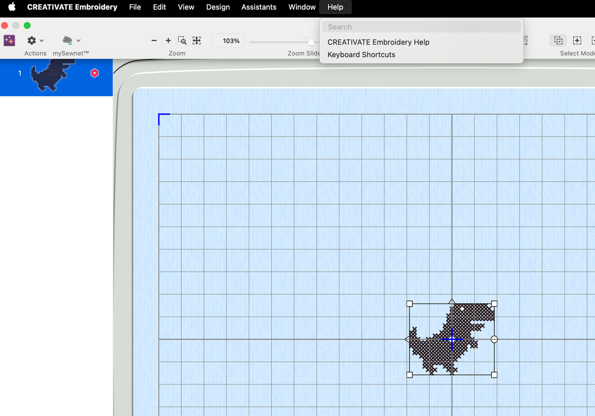Click the Zoom out minus button

pyautogui.click(x=154, y=41)
